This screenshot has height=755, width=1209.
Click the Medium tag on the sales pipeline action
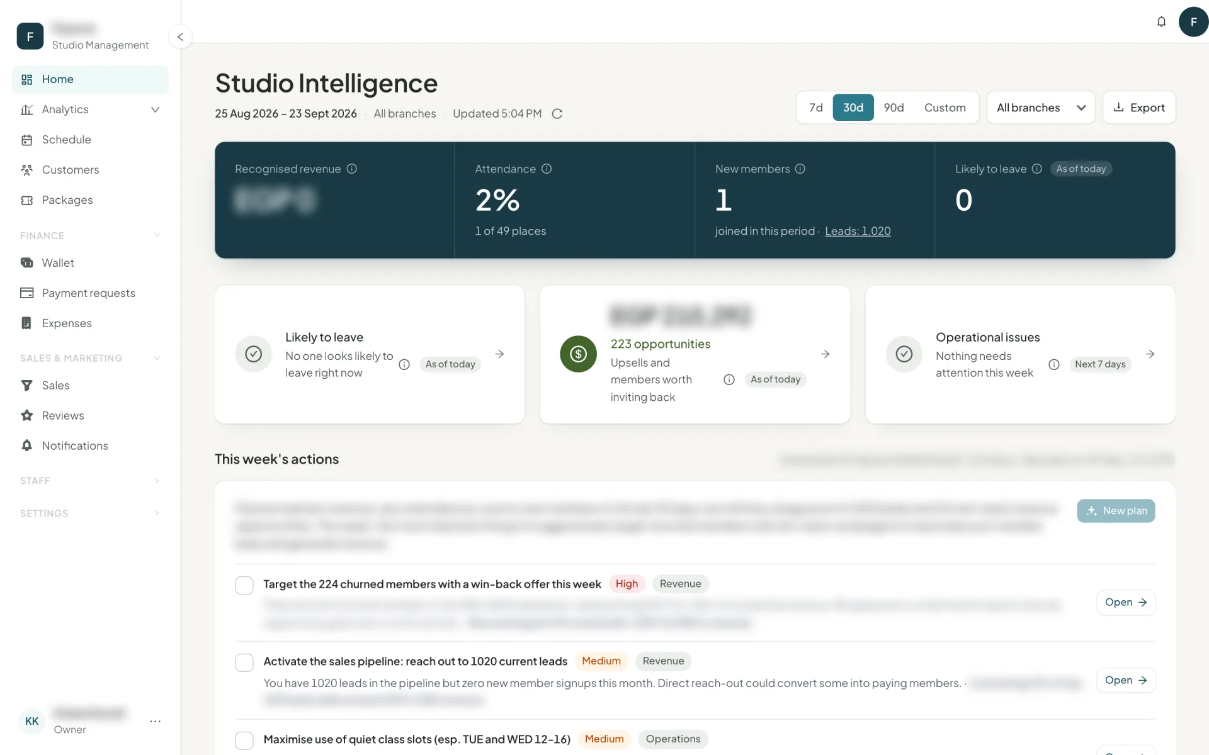601,661
